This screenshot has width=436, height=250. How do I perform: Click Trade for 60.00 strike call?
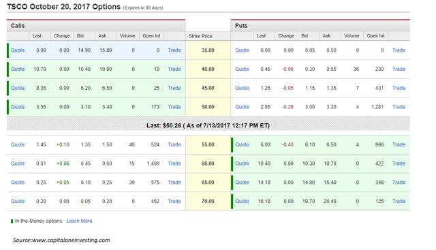click(174, 163)
